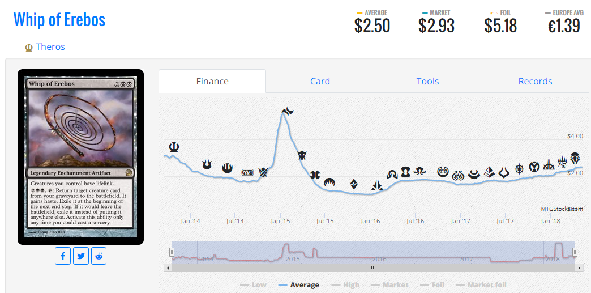Viewport: 591px width, 293px height.
Task: Show the High price series
Action: point(345,285)
